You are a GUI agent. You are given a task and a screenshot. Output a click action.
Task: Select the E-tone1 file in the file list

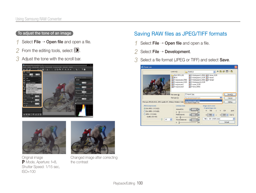click(x=210, y=78)
